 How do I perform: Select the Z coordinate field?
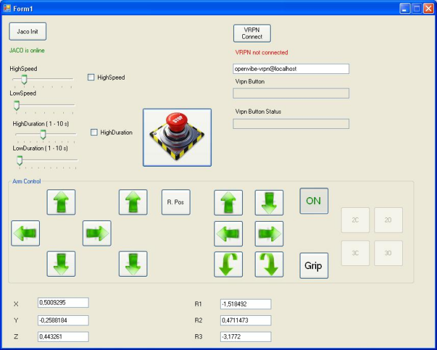63,337
